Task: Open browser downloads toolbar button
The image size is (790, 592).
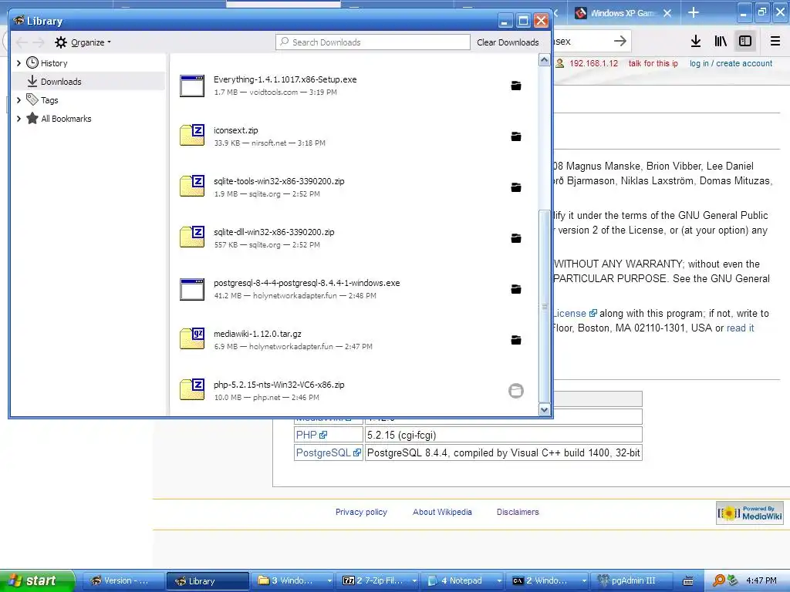Action: pos(696,42)
